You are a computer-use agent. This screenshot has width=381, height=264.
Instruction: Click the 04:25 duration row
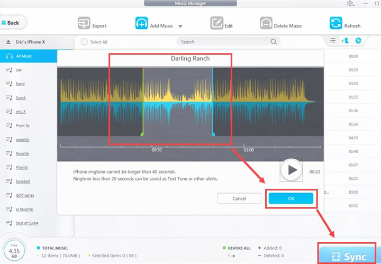click(353, 138)
